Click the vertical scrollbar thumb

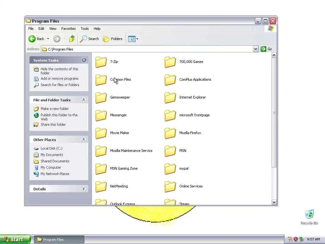(x=274, y=112)
